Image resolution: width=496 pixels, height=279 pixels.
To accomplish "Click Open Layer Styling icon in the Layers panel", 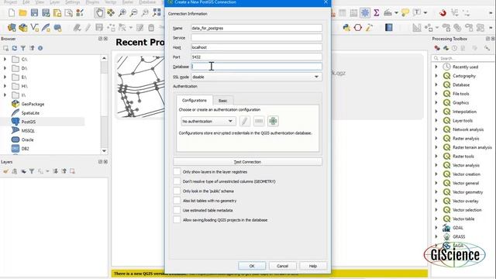I will coord(5,171).
